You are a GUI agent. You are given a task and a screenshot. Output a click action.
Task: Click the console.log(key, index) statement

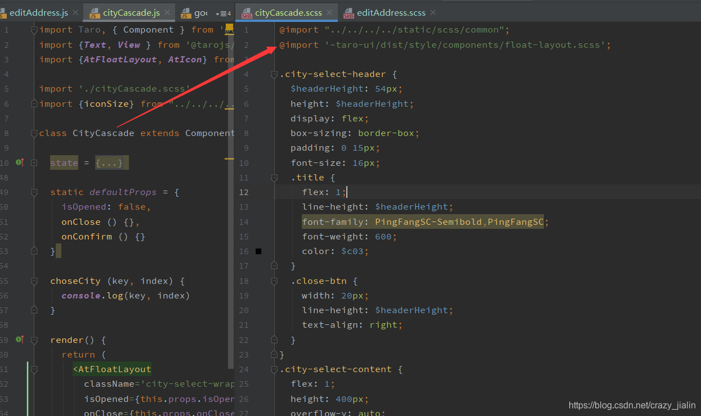pyautogui.click(x=126, y=295)
